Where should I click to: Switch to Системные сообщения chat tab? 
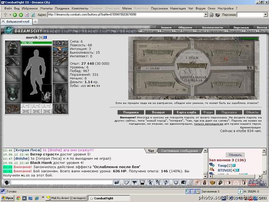pos(179,151)
